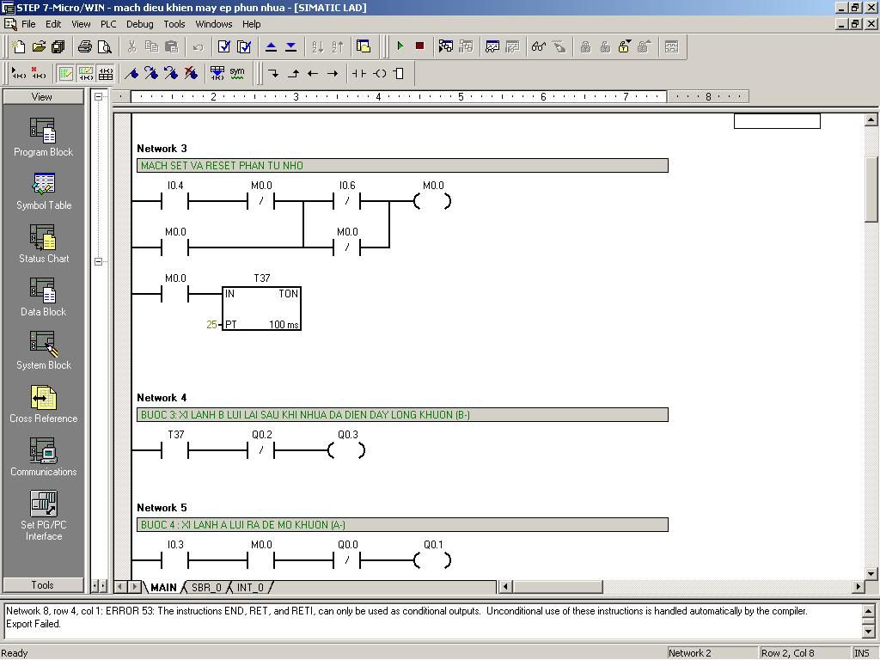Toggle the bookmark flag icon
This screenshot has height=660, width=880.
pyautogui.click(x=131, y=73)
